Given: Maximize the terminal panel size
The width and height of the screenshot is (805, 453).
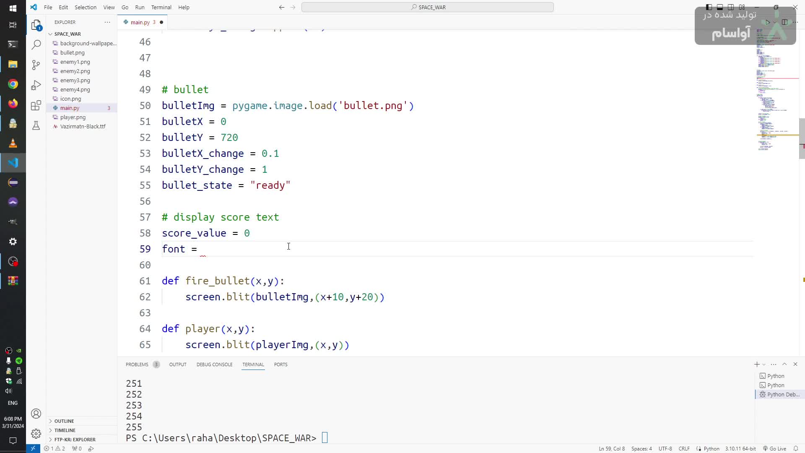Looking at the screenshot, I should (784, 364).
